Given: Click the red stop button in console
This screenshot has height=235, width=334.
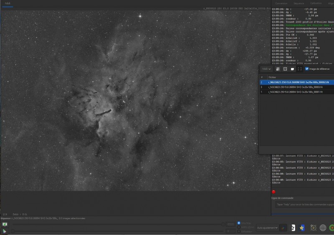Looking at the screenshot, I should click(273, 192).
